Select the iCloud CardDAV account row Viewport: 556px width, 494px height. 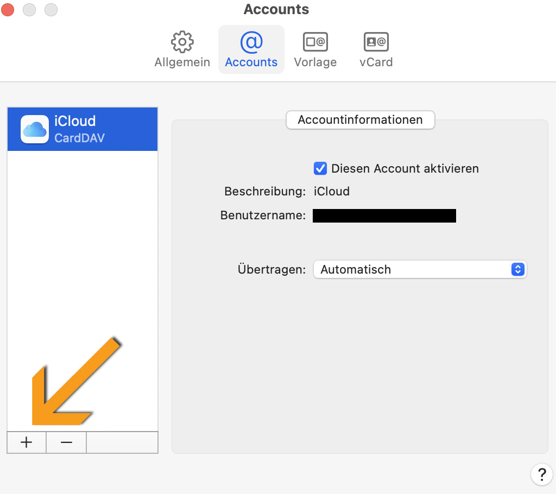click(x=83, y=129)
